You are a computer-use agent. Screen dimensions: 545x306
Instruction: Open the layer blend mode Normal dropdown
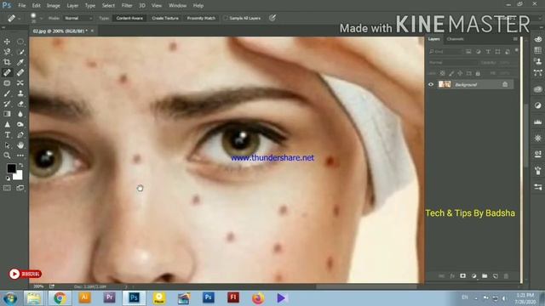coord(452,63)
